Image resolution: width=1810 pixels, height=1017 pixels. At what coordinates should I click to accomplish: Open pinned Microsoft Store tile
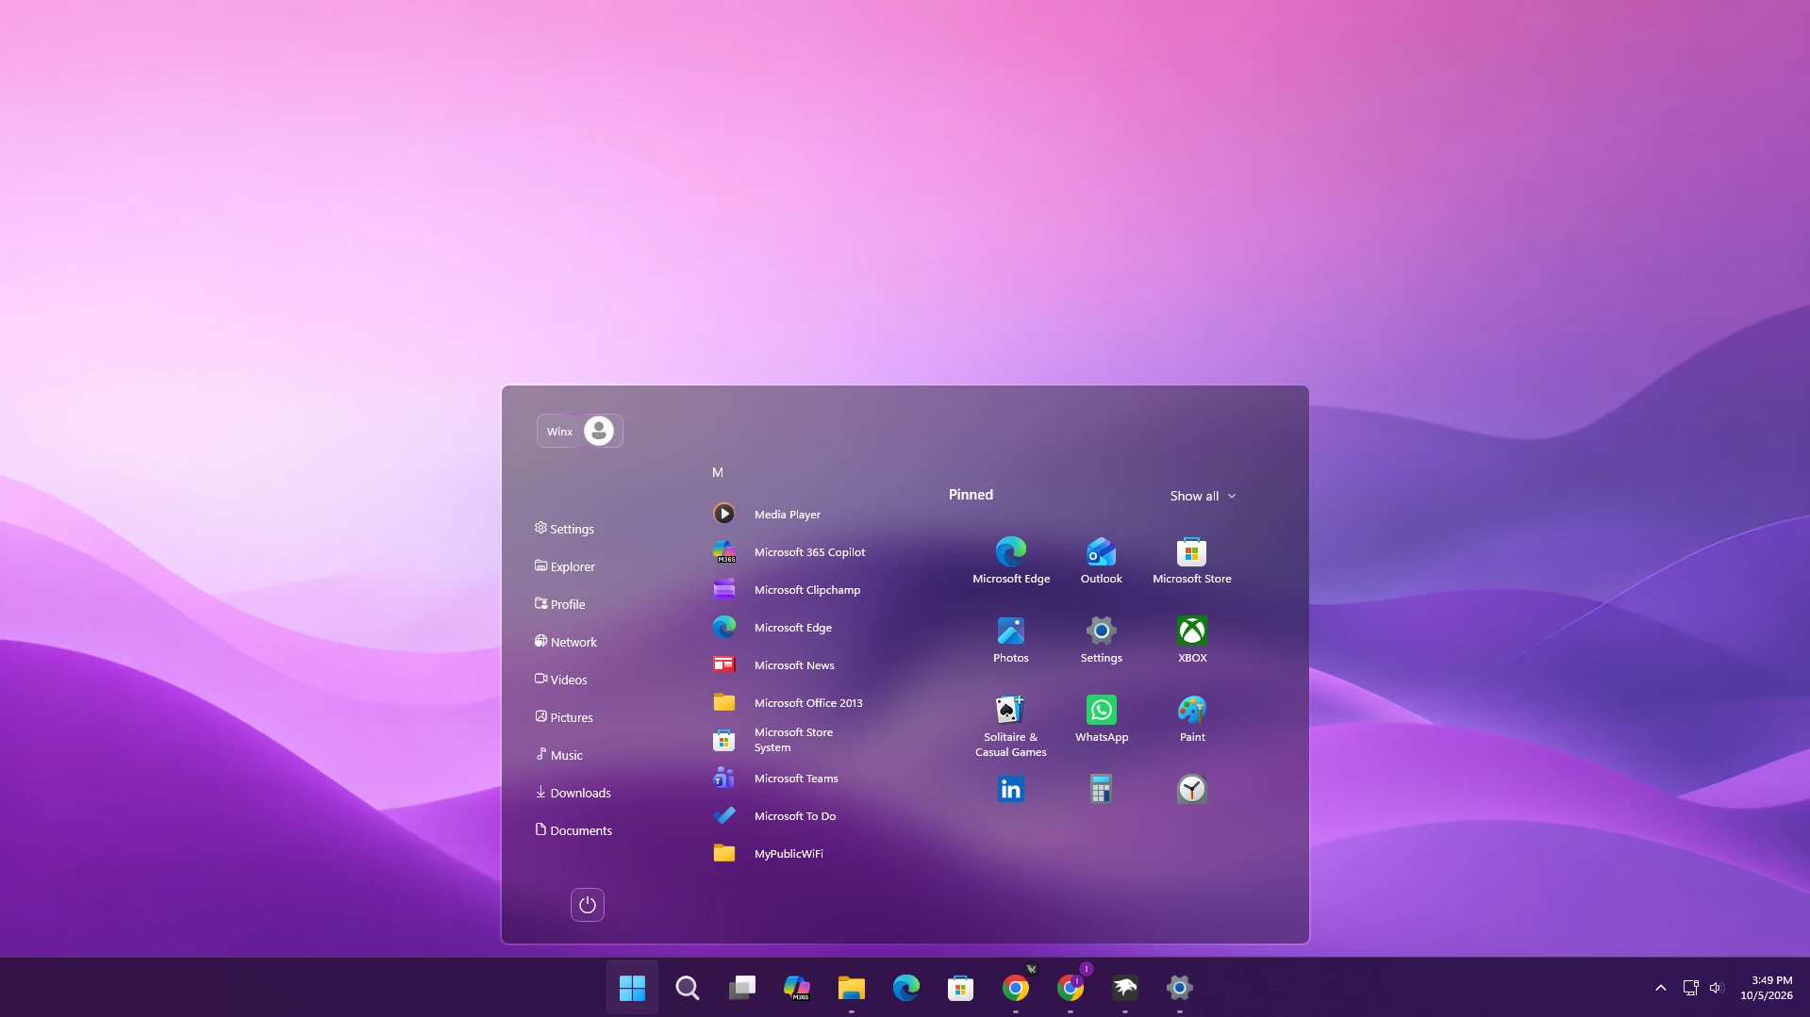[1191, 560]
